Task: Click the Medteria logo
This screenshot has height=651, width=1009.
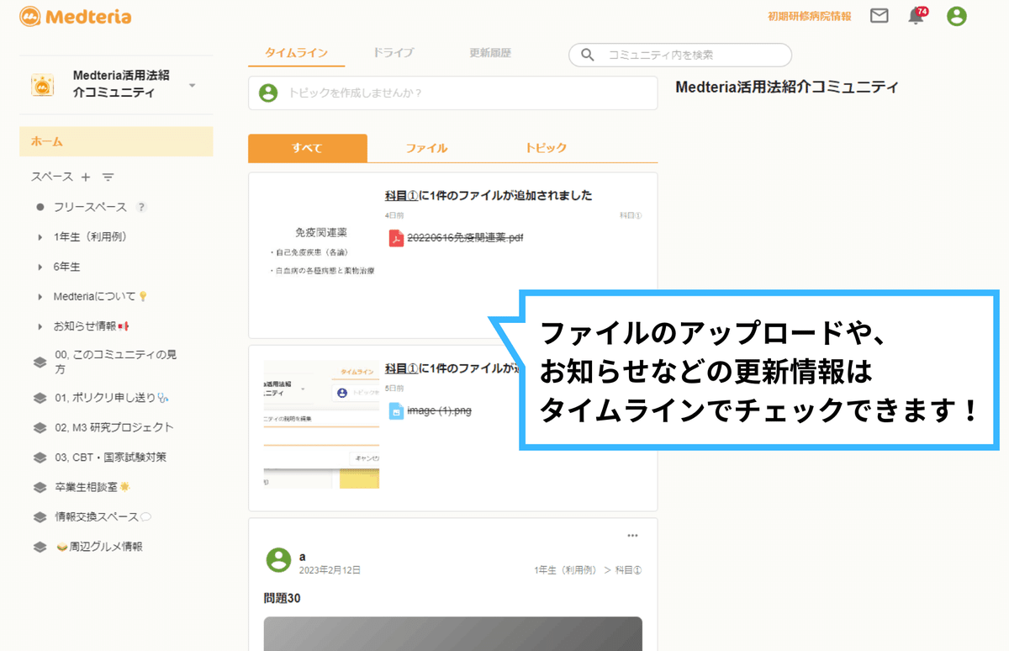Action: coord(75,16)
